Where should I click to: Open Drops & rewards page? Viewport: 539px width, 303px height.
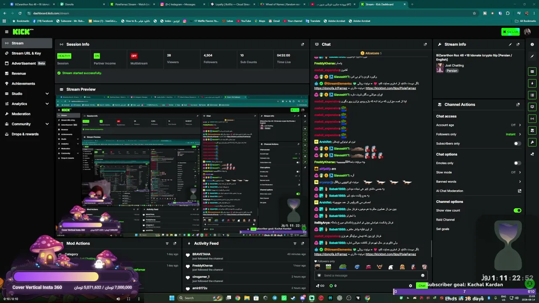click(x=27, y=134)
